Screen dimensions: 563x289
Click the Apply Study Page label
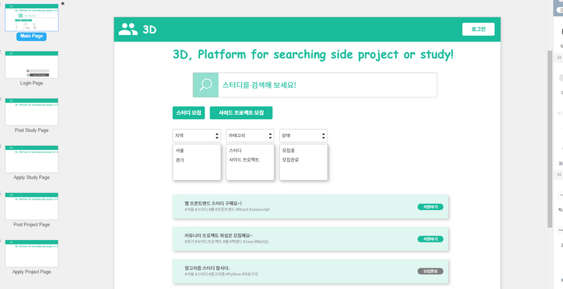(x=32, y=178)
